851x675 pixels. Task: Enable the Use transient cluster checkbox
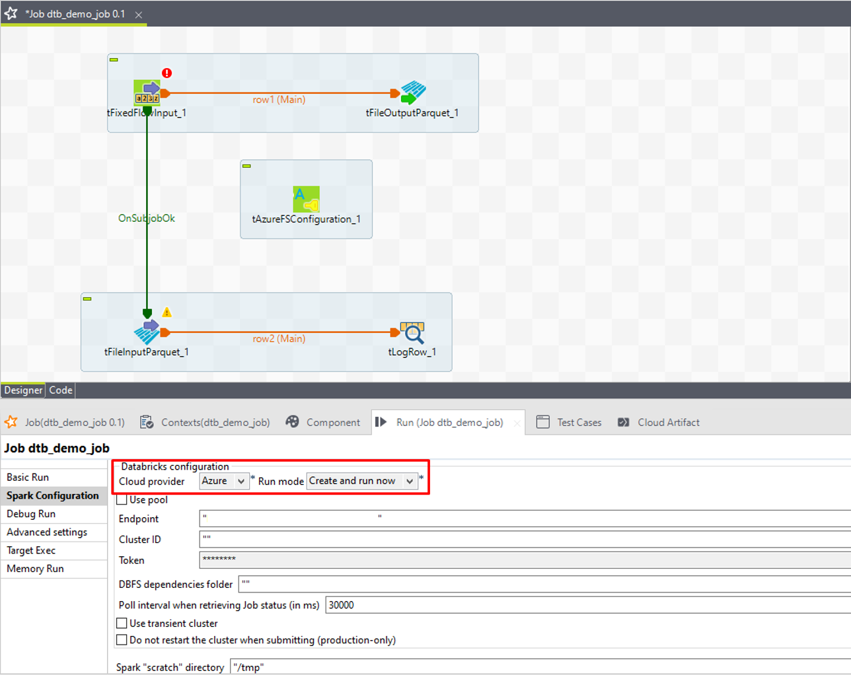click(x=122, y=623)
